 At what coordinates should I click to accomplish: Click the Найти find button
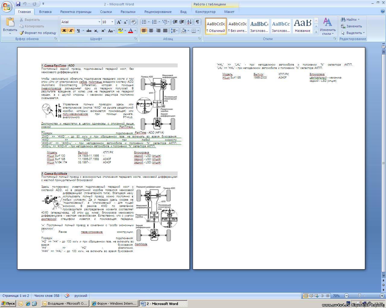350,20
